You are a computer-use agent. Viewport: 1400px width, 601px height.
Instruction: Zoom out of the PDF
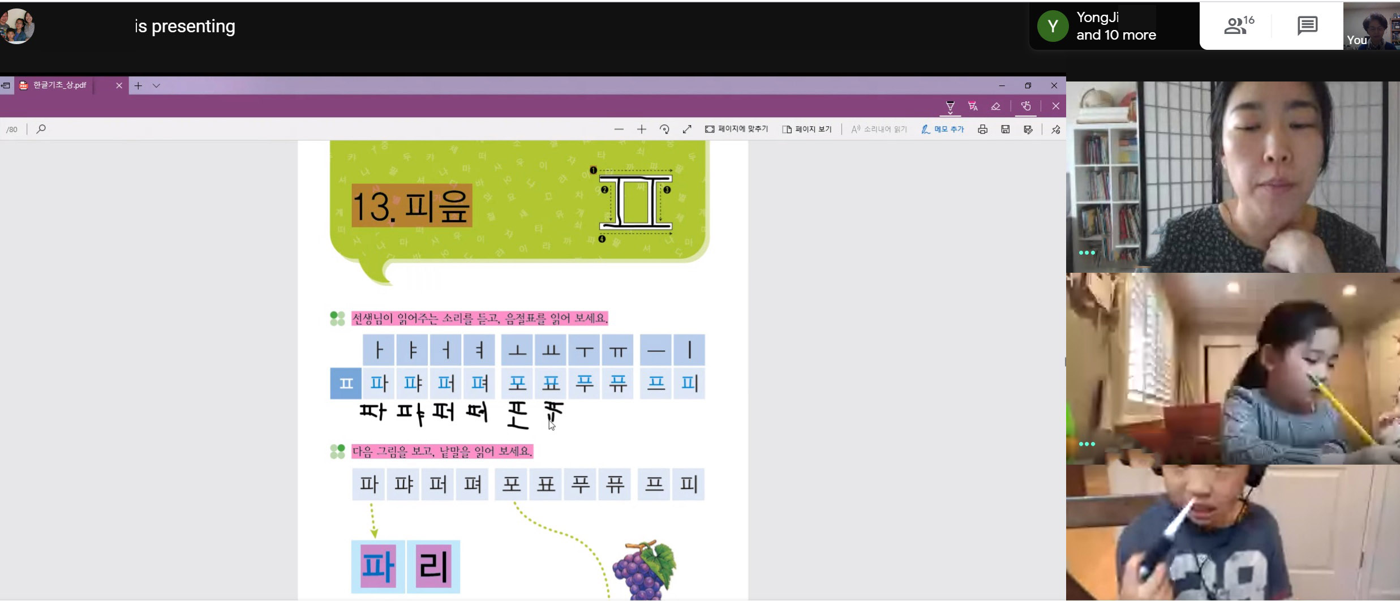pyautogui.click(x=619, y=130)
